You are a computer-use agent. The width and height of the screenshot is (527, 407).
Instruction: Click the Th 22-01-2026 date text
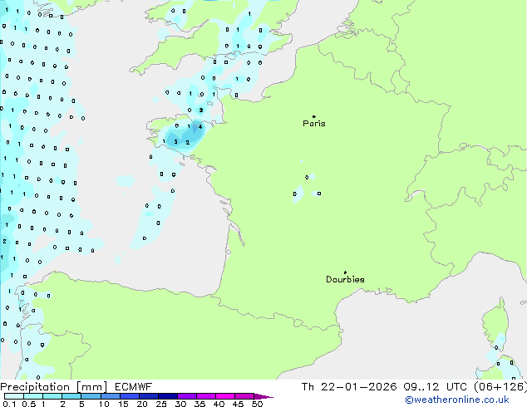(x=349, y=387)
